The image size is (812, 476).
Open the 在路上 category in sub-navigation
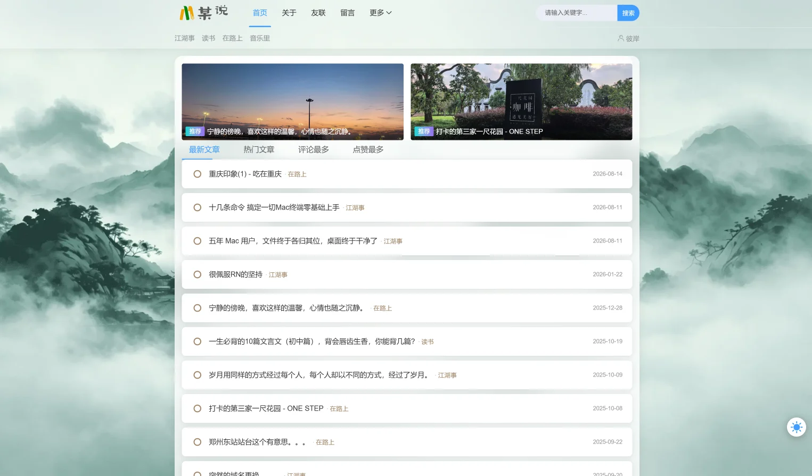[233, 38]
